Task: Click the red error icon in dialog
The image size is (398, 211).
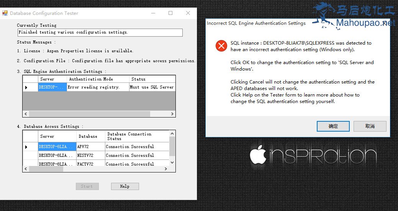Action: (x=221, y=46)
